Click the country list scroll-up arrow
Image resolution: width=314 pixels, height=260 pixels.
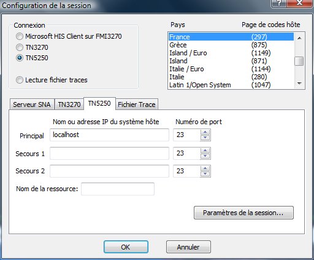point(299,38)
